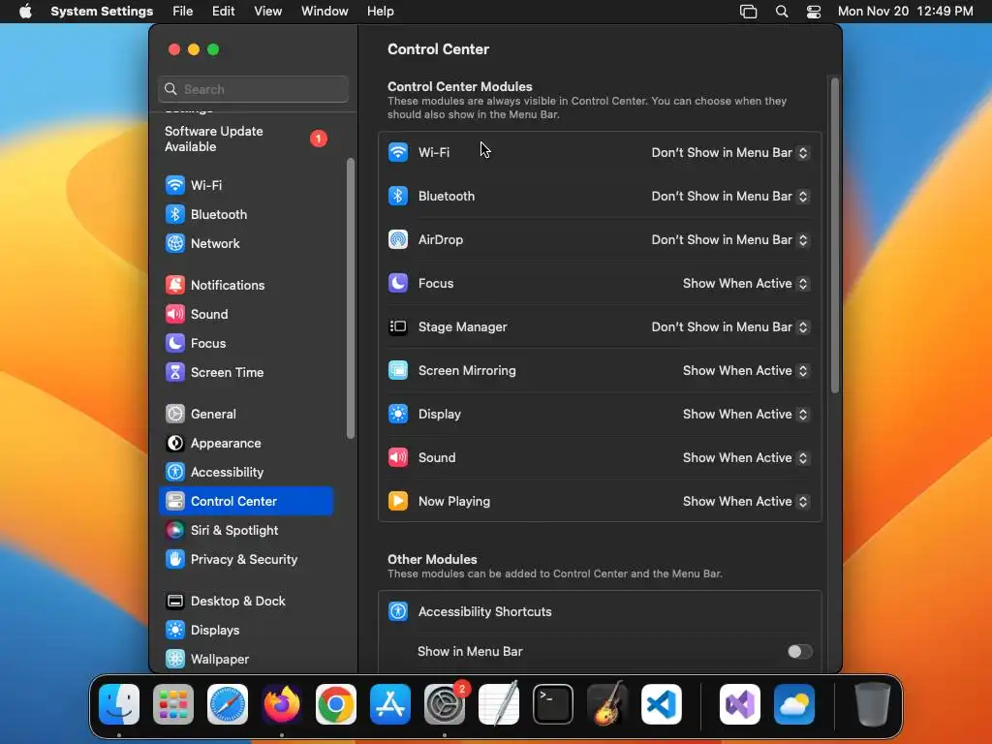Toggle Accessibility Shortcuts Show in Menu Bar

[x=799, y=652]
